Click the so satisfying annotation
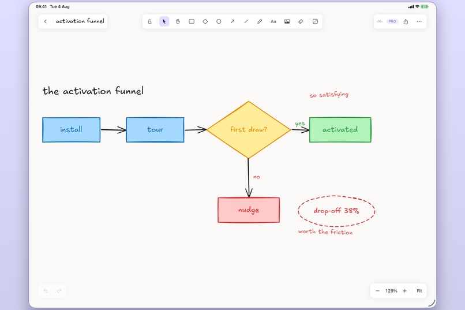 coord(329,95)
